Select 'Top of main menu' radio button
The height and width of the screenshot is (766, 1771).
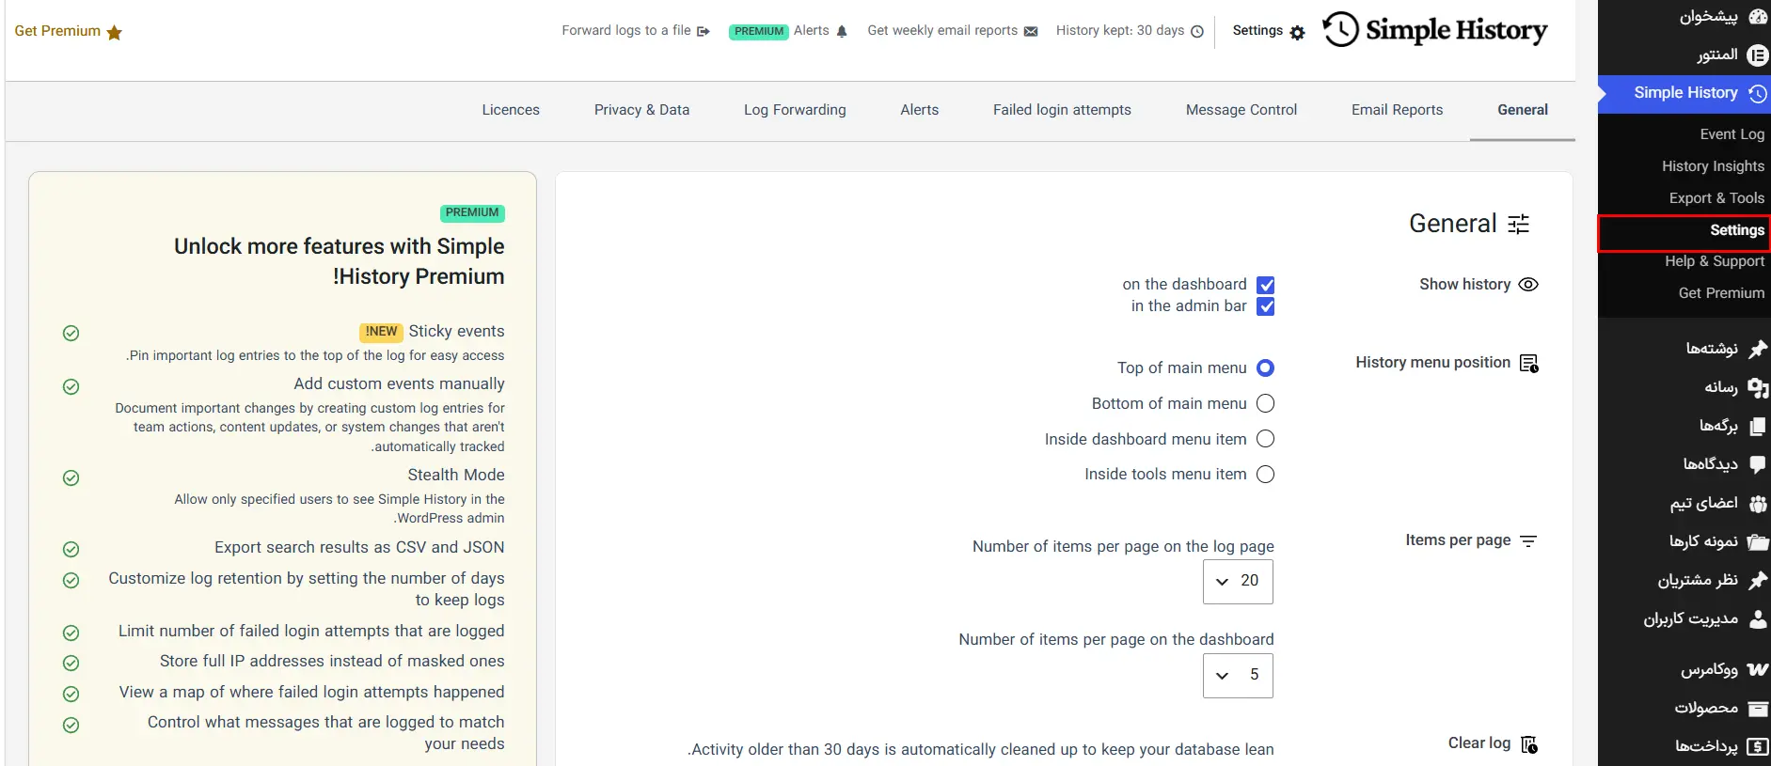point(1266,368)
